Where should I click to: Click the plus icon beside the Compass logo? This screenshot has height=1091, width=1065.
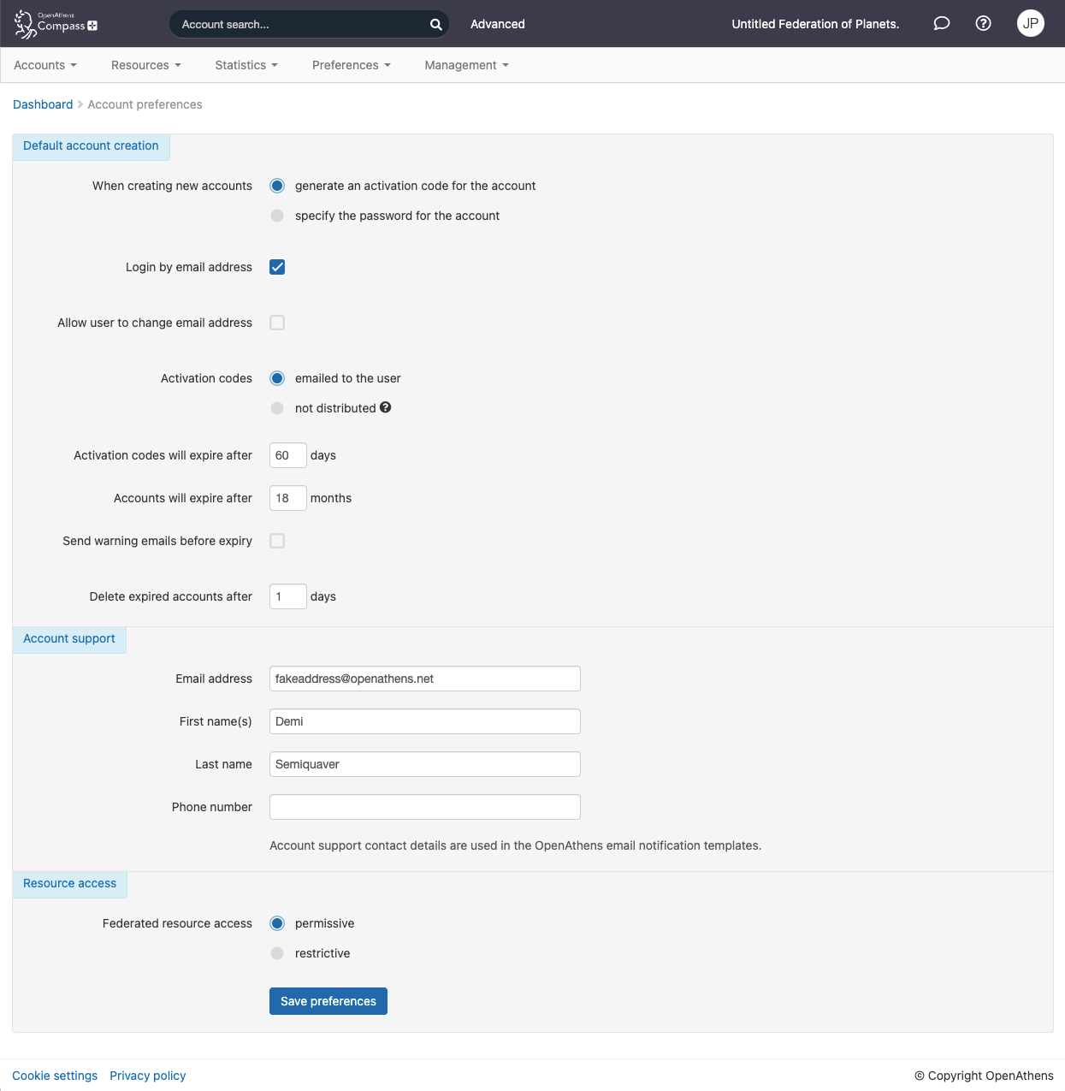[92, 27]
